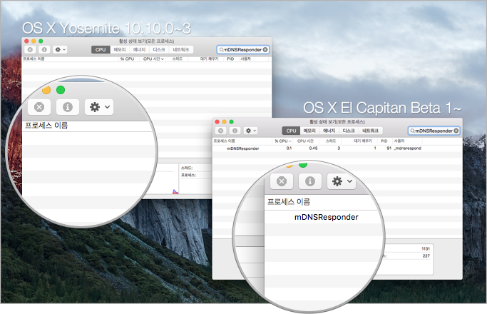487x314 pixels.
Task: Select 네트워크 tab in El Capitan window
Action: 371,131
